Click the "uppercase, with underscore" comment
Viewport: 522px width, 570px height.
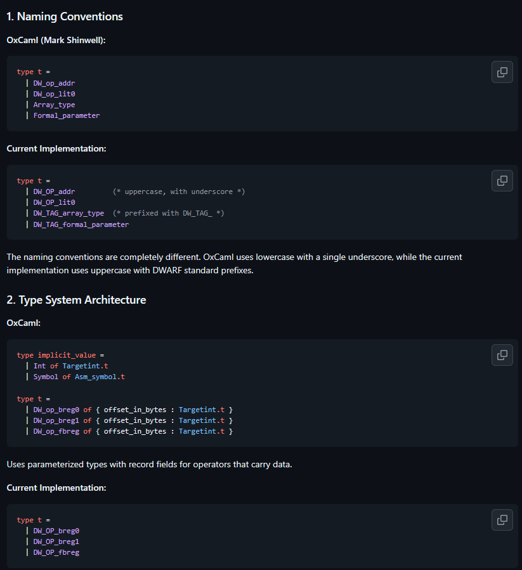click(x=178, y=191)
